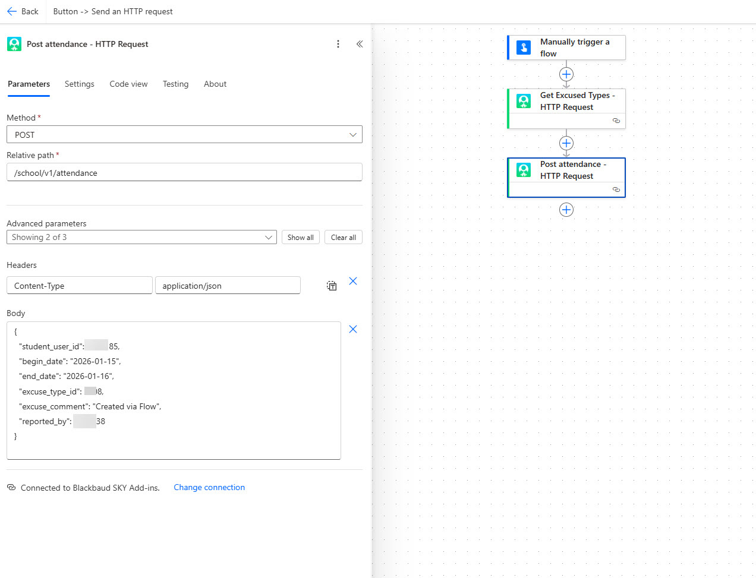
Task: Click the Back button text
Action: pos(30,11)
